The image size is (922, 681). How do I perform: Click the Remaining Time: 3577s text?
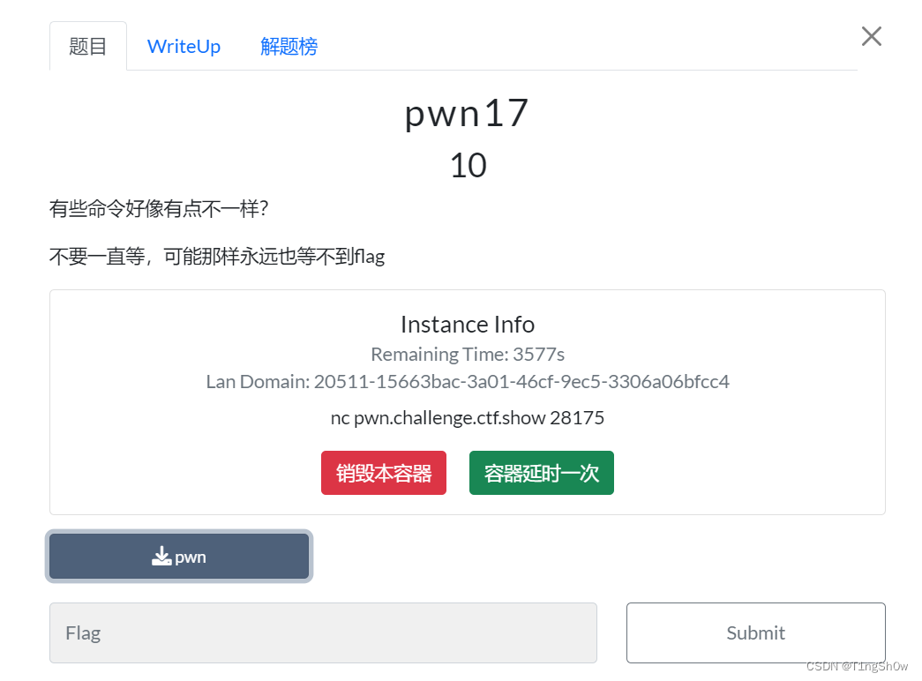tap(468, 354)
